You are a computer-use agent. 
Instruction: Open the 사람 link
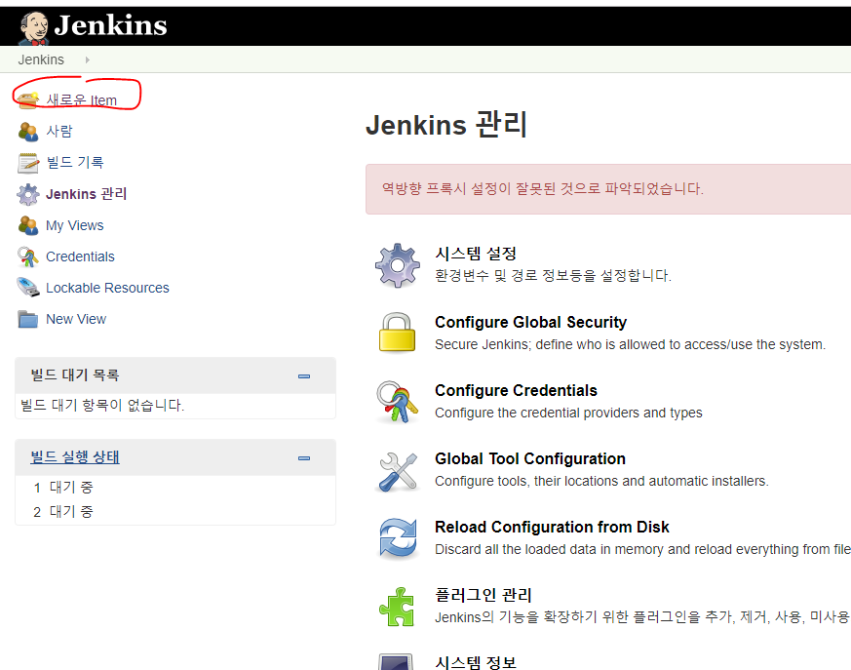(59, 131)
